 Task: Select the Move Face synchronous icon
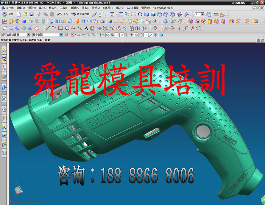[191, 21]
